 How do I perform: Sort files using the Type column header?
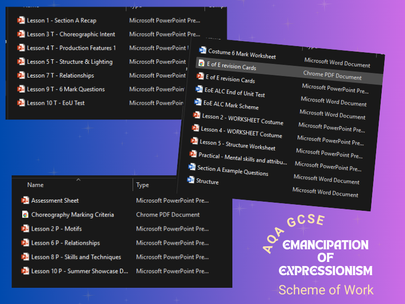[142, 185]
